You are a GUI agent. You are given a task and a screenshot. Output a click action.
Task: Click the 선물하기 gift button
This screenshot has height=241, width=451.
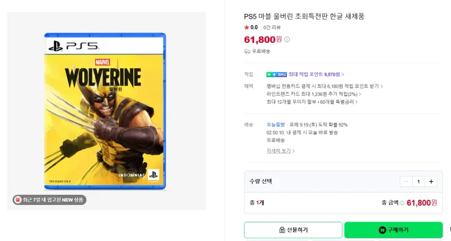293,230
